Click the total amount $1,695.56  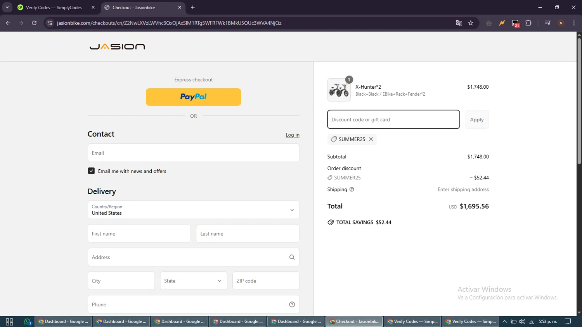474,206
